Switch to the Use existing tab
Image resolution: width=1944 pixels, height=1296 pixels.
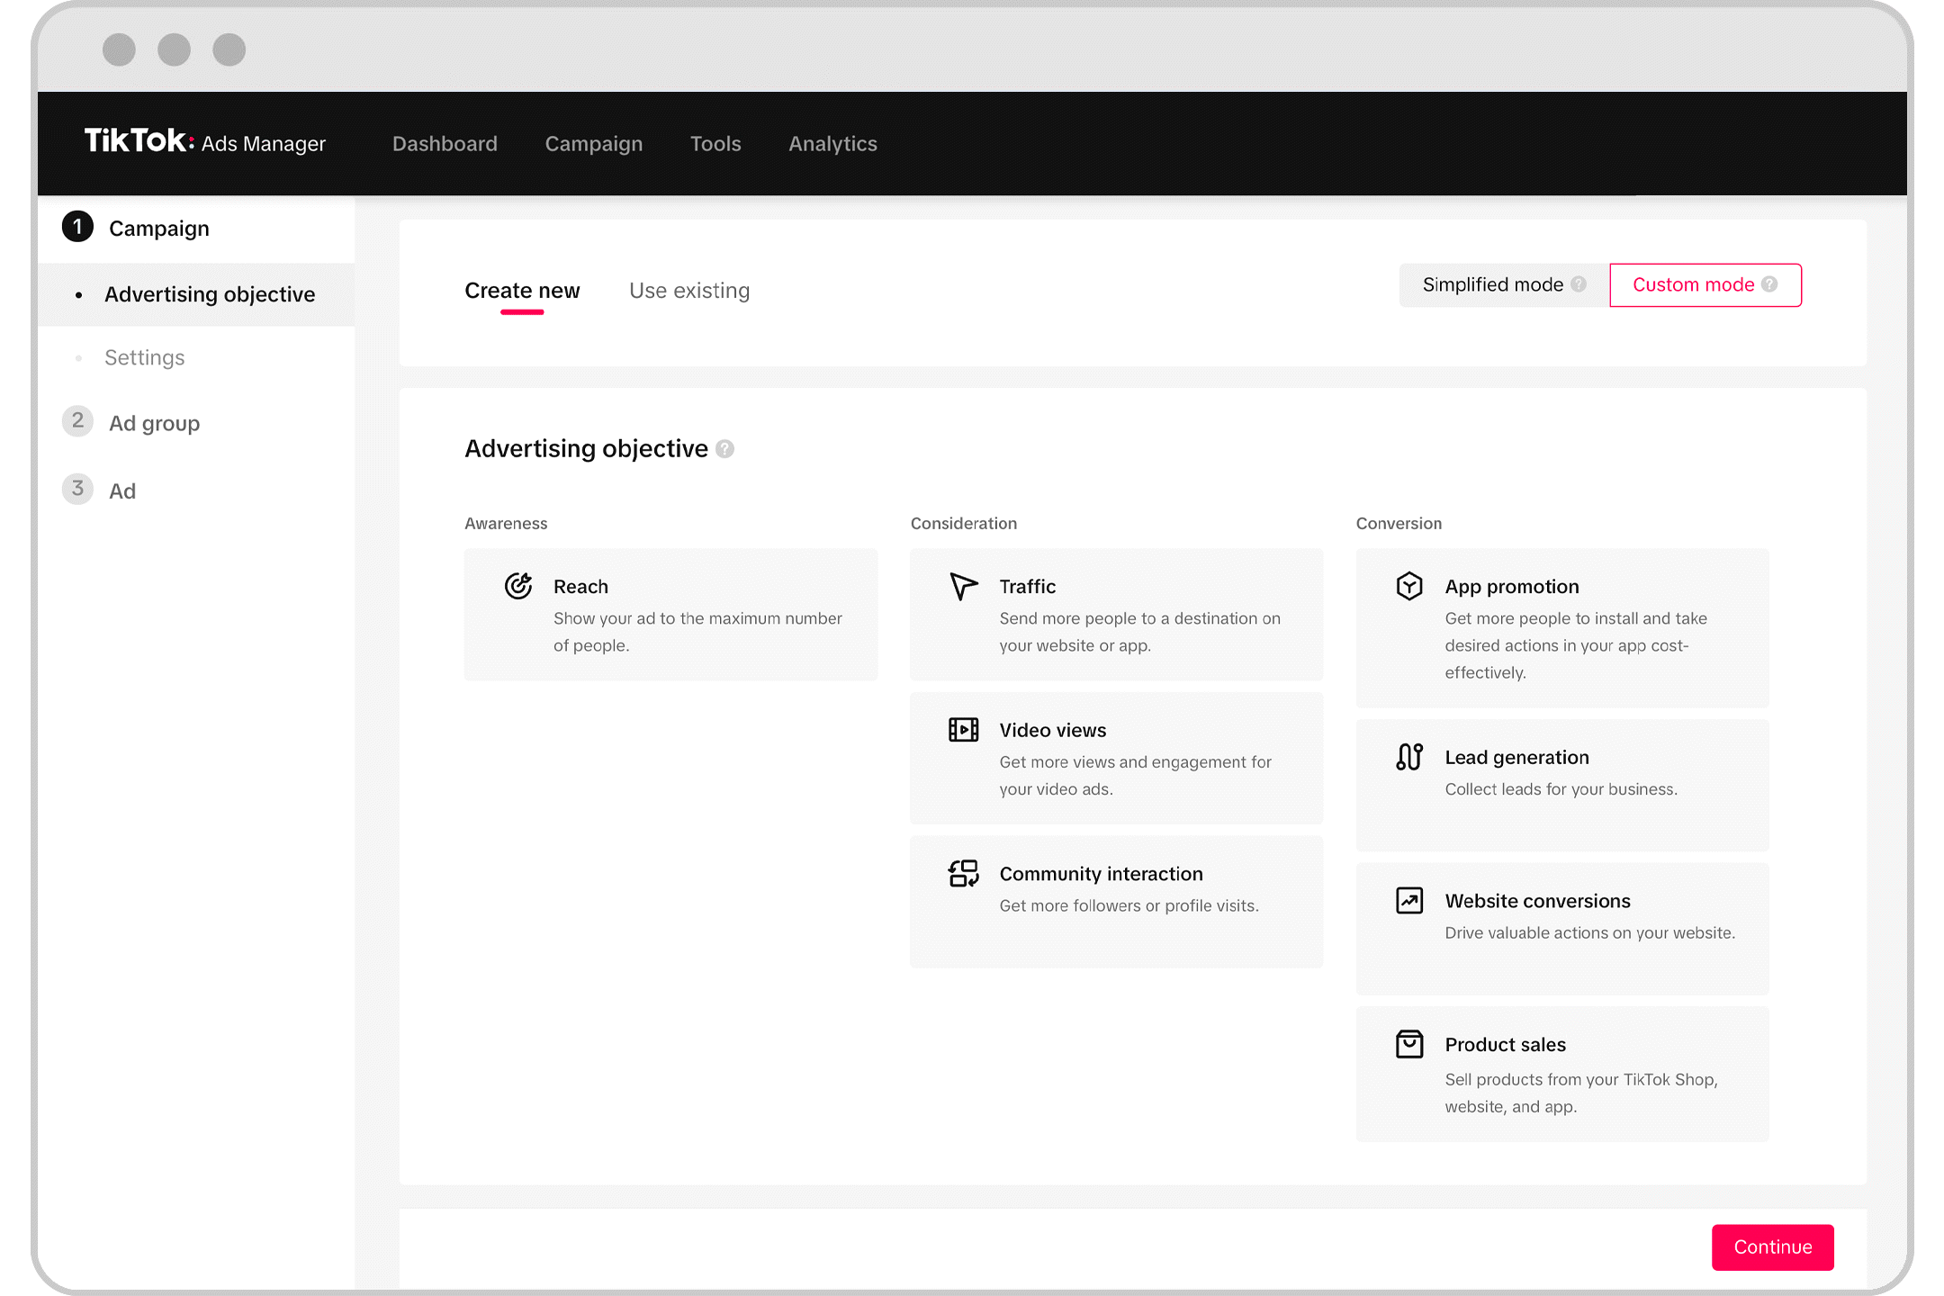[689, 291]
